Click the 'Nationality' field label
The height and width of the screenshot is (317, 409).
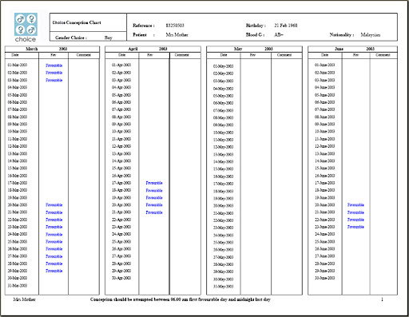click(x=342, y=34)
